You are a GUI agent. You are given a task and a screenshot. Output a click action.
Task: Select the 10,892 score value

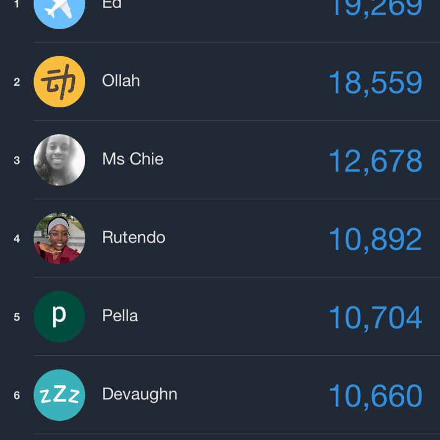[x=375, y=239]
